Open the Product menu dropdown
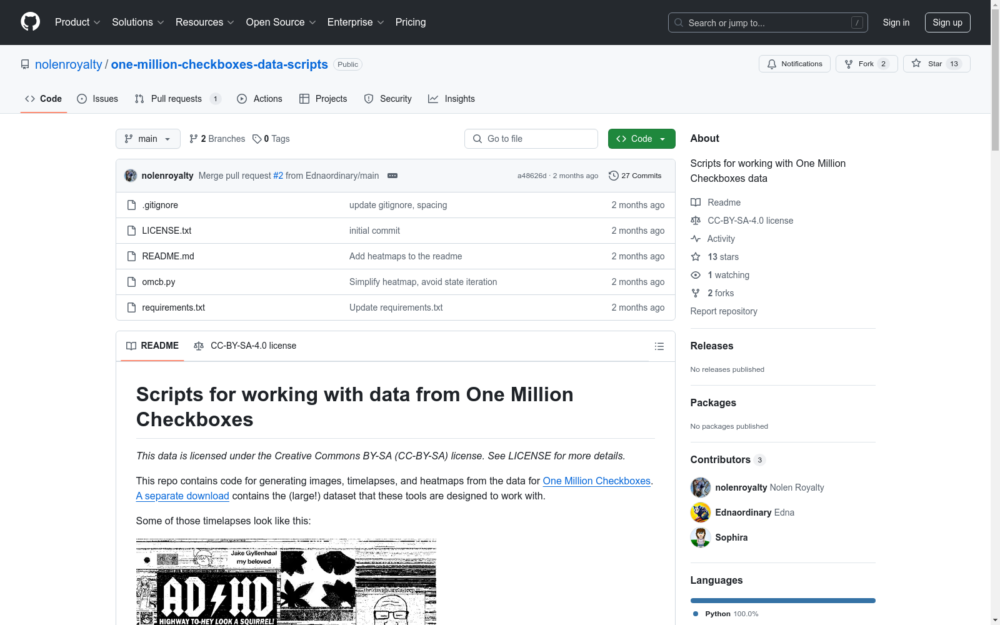The width and height of the screenshot is (1000, 625). 77,22
